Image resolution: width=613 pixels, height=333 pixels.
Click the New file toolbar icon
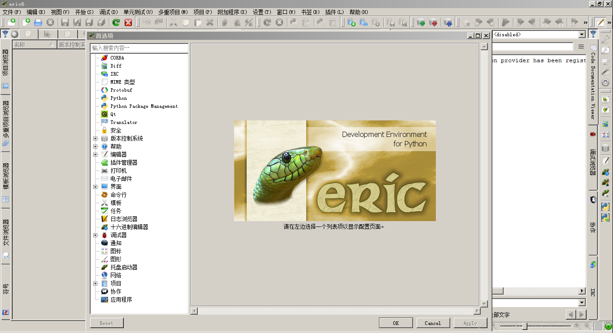pyautogui.click(x=26, y=22)
